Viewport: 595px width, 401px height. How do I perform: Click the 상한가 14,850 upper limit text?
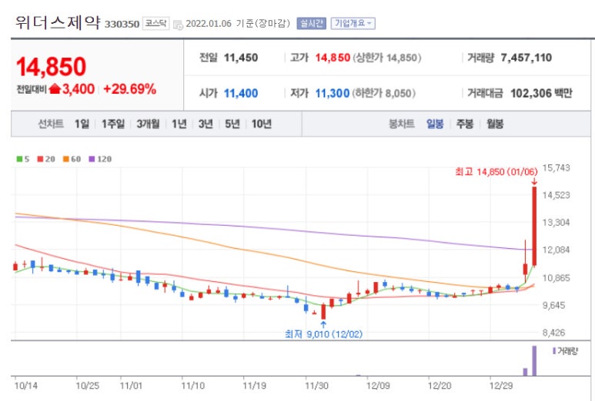tap(387, 58)
